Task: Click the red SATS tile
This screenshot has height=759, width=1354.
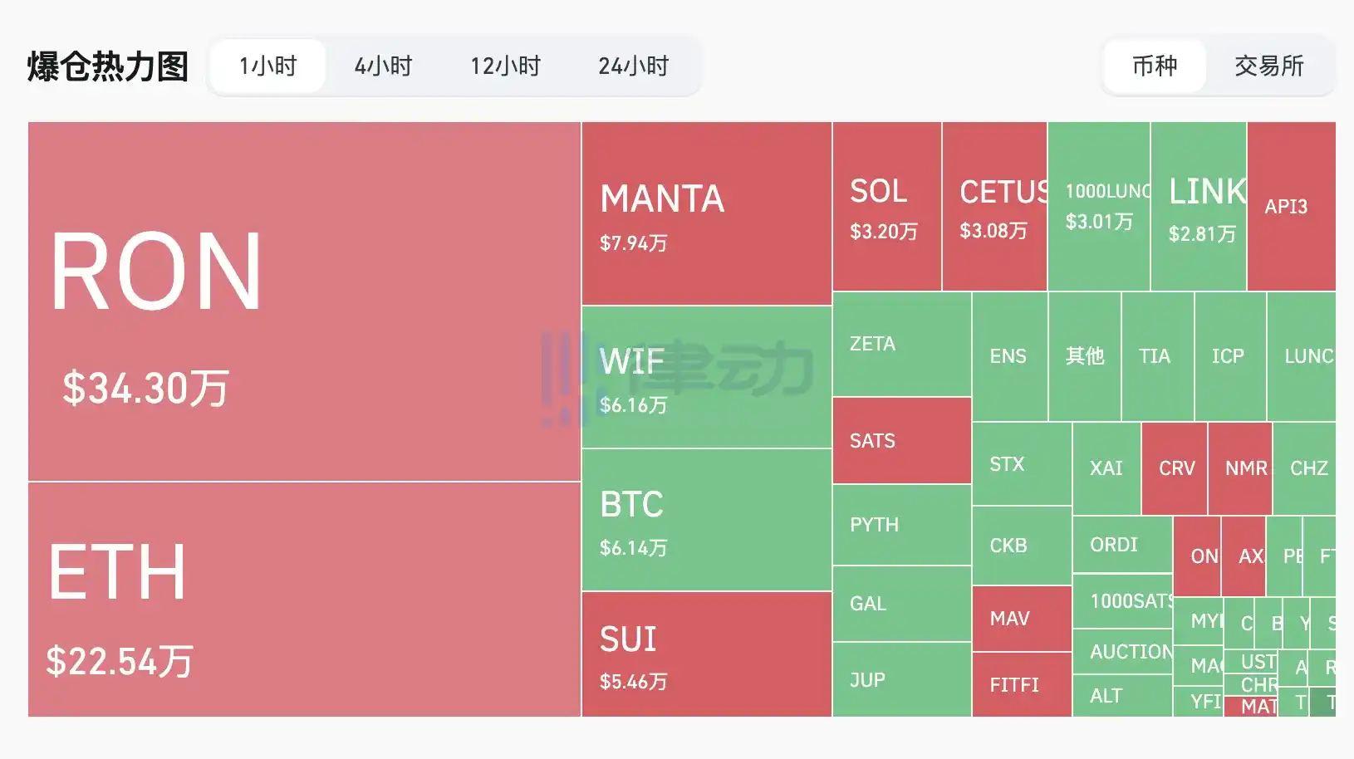Action: pos(901,441)
